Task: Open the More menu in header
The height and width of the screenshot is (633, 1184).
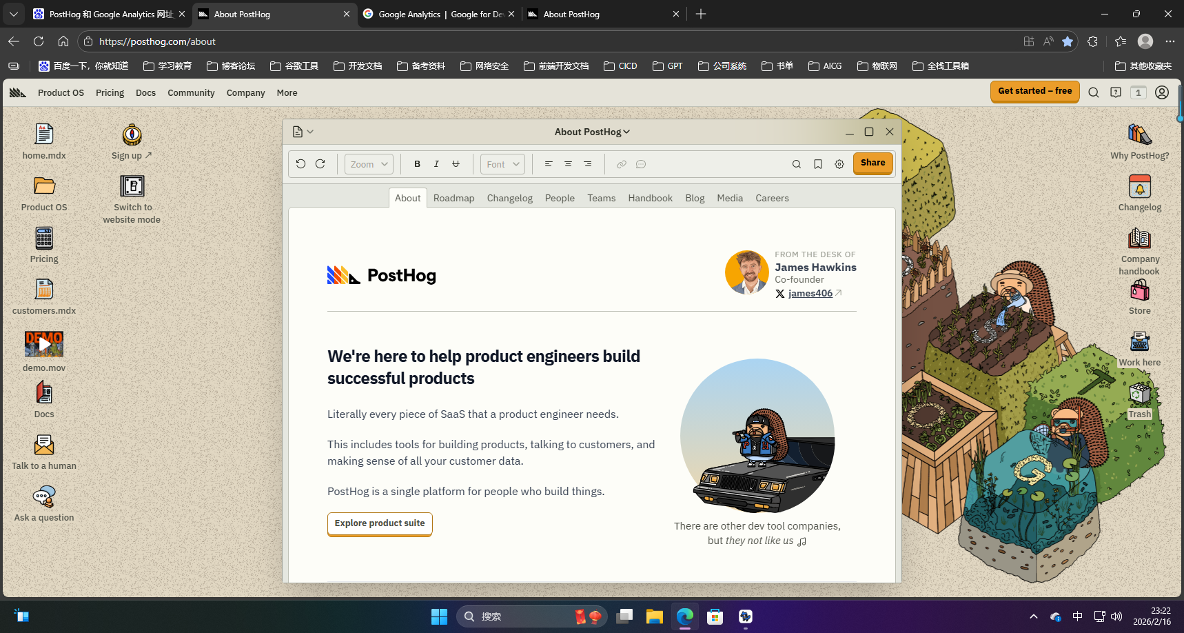Action: pos(287,92)
